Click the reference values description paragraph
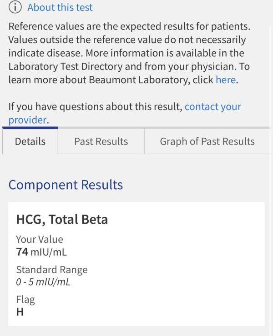 (129, 53)
